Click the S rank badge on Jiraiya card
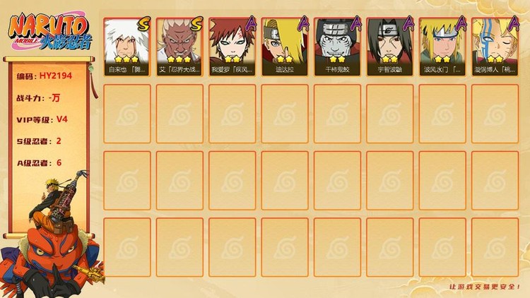 click(x=143, y=24)
